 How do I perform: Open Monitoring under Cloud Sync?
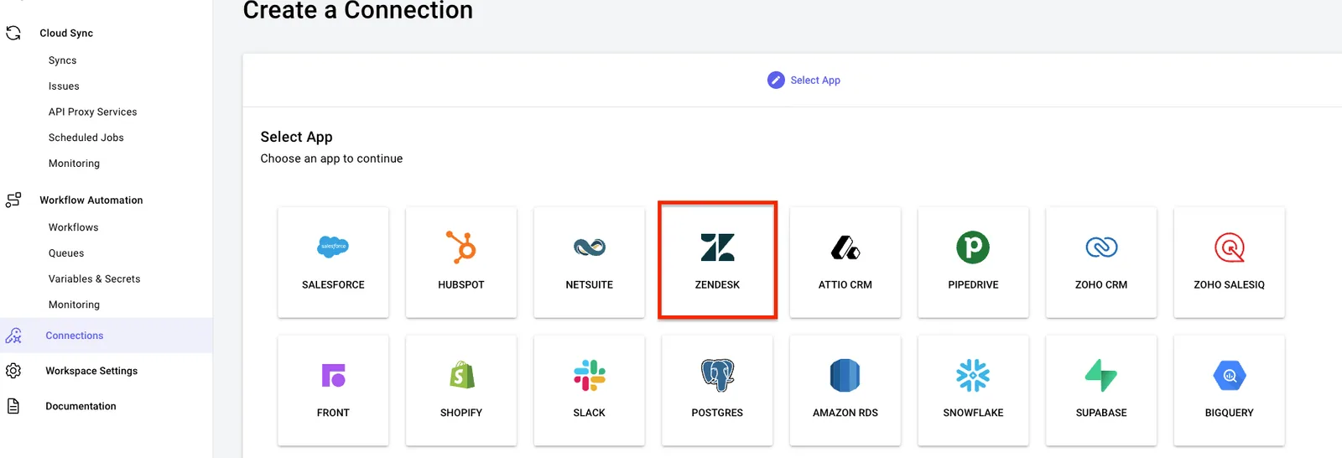[x=74, y=164]
